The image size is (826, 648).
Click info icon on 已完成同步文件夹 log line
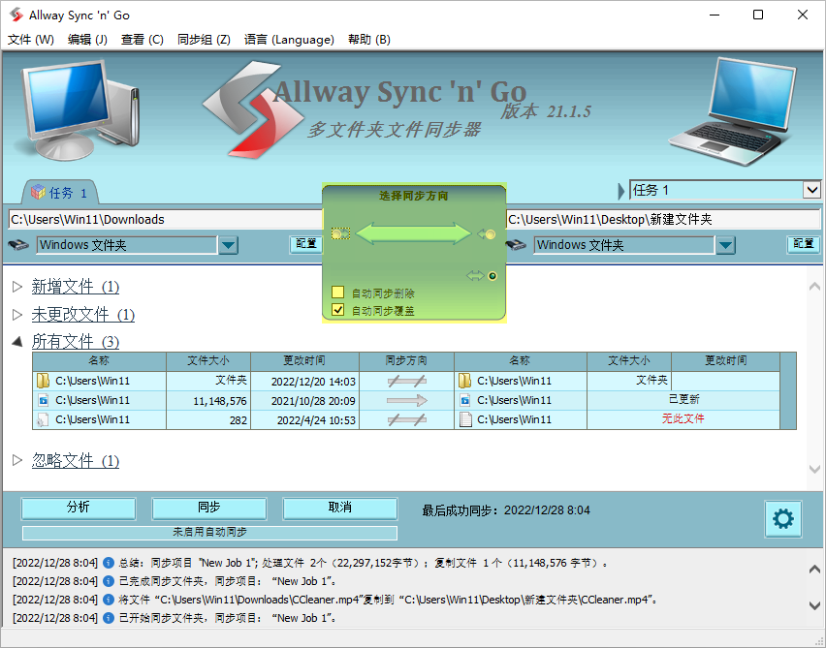(x=109, y=581)
